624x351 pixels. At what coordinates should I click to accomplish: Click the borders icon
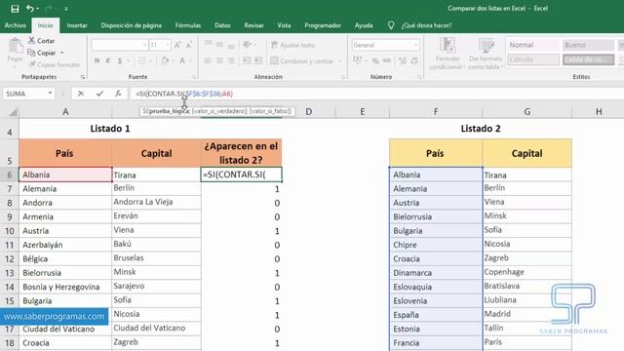(x=141, y=60)
